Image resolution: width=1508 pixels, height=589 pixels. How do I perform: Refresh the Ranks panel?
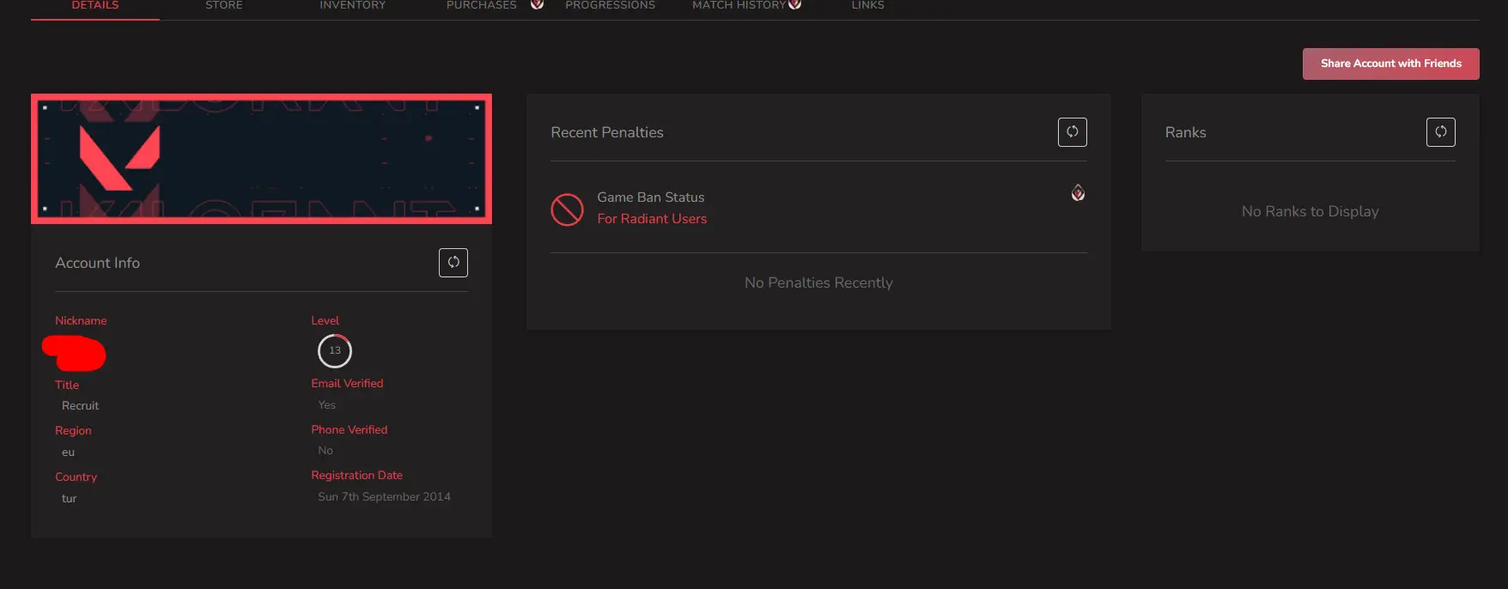pos(1440,132)
